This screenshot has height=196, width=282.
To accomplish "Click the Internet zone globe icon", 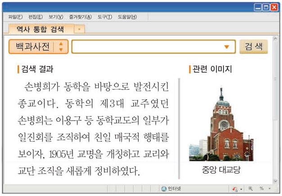I will [x=164, y=189].
